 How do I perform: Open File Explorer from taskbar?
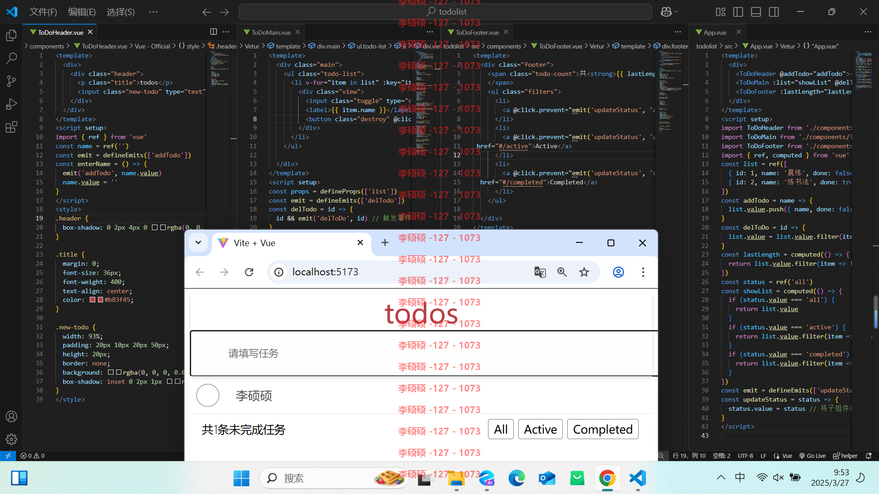(456, 478)
